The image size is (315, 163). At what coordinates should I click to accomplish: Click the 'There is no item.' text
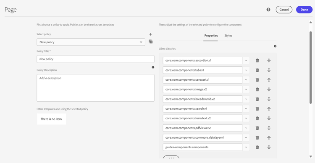click(51, 119)
